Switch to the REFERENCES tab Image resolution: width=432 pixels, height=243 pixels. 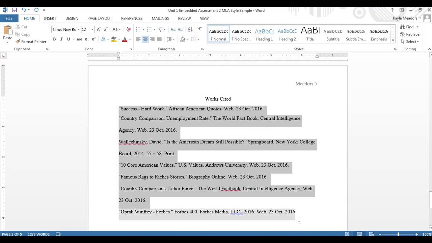point(132,18)
